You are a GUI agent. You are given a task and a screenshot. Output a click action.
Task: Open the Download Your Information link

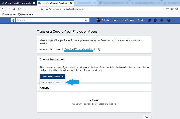coord(78,49)
